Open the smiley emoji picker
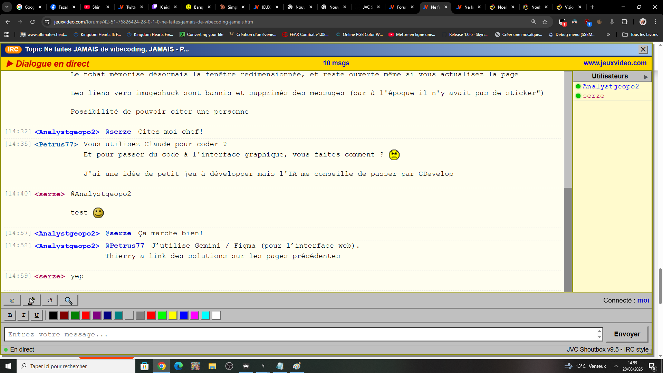Viewport: 663px width, 373px height. point(12,300)
